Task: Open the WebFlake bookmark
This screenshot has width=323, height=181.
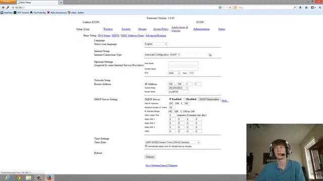Action: 7,13
